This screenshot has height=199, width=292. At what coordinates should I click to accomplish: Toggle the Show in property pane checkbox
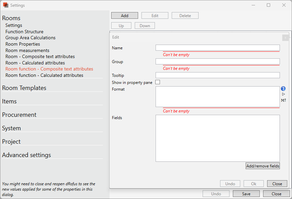point(158,82)
